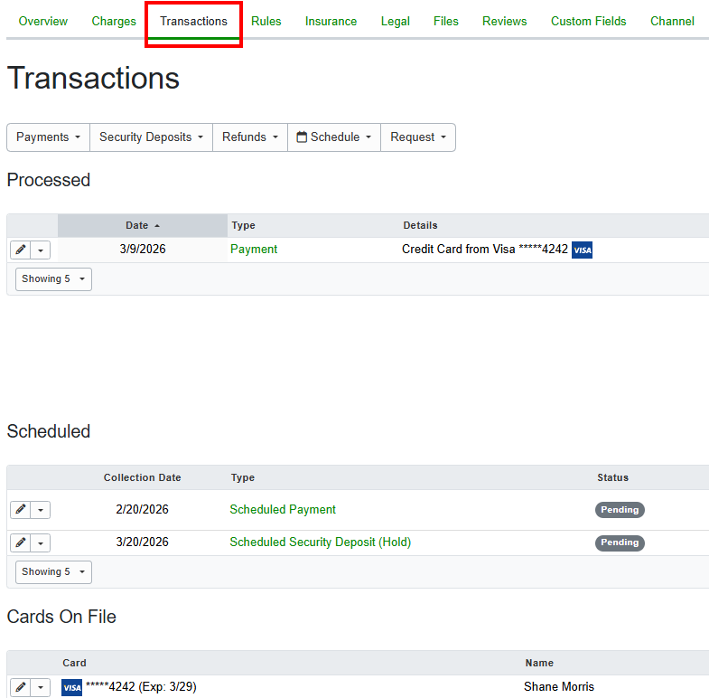Edit the Visa *****4242 card on file

tap(21, 687)
